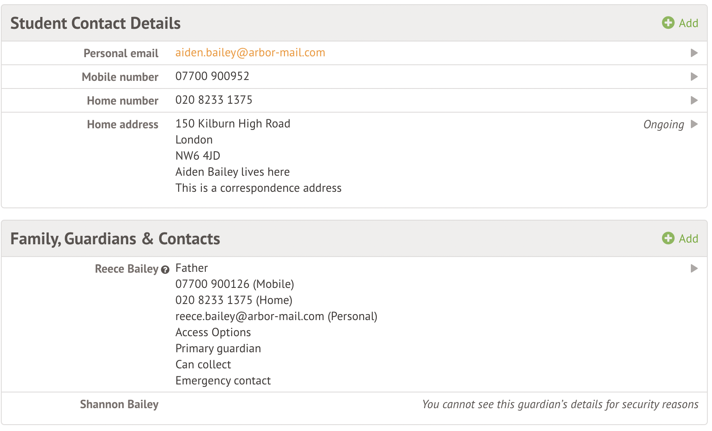Click the green plus icon in Family, Guardians & Contacts

(x=668, y=238)
